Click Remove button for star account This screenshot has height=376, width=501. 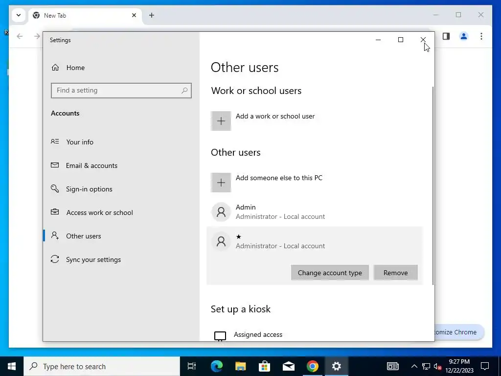pyautogui.click(x=395, y=273)
